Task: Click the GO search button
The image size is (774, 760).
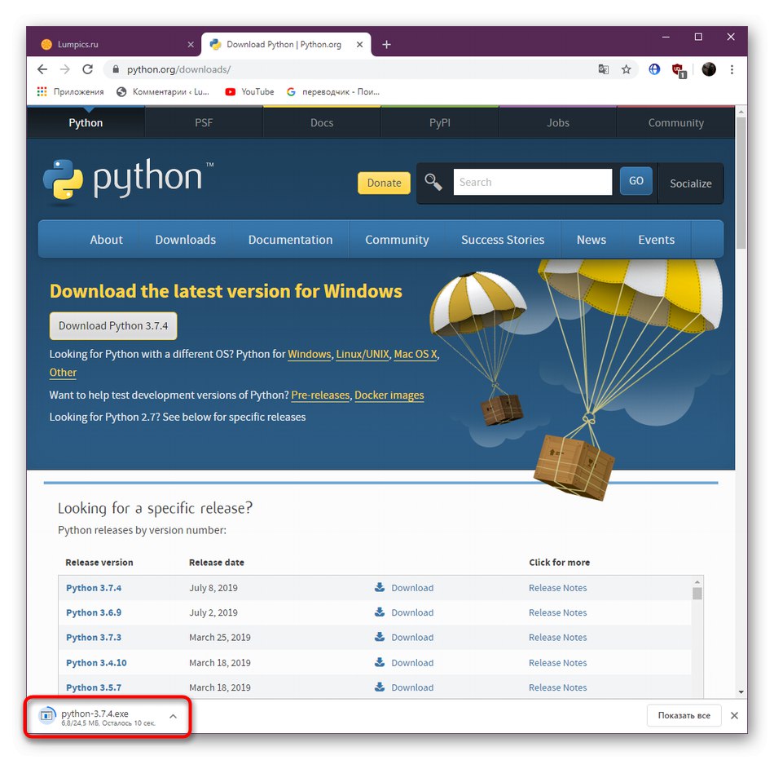Action: click(x=635, y=181)
